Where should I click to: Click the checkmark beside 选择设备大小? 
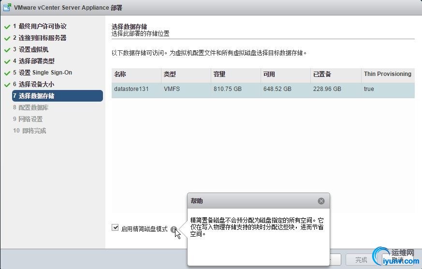pyautogui.click(x=7, y=85)
